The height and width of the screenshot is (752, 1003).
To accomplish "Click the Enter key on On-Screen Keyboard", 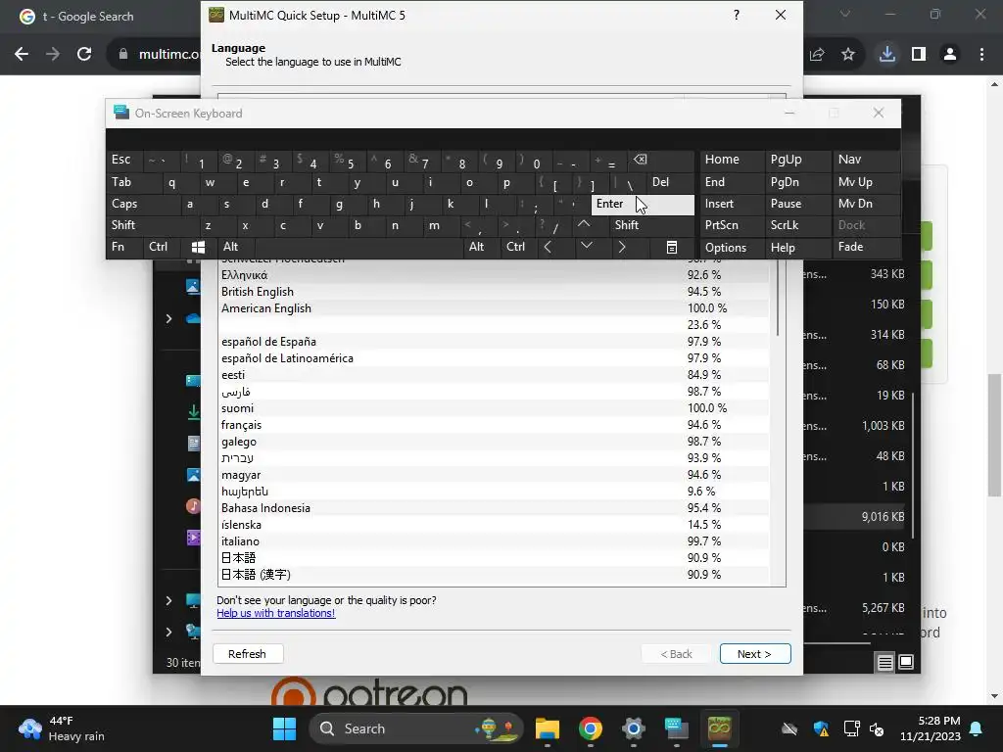I will point(643,204).
